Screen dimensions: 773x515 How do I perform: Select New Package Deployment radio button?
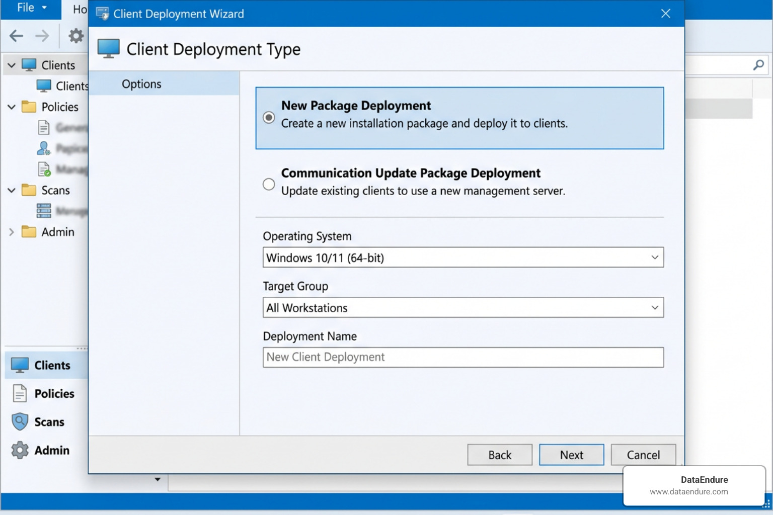pyautogui.click(x=269, y=117)
